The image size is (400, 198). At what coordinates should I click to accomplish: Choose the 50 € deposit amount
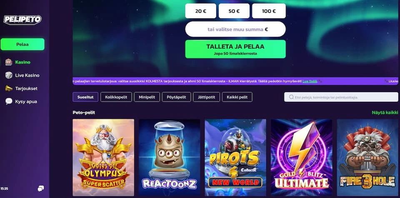point(234,11)
